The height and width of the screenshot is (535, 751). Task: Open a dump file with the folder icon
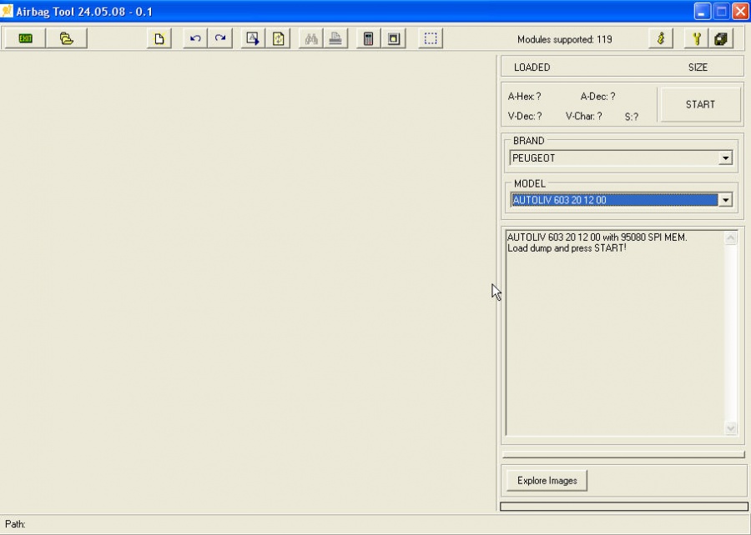(x=67, y=38)
